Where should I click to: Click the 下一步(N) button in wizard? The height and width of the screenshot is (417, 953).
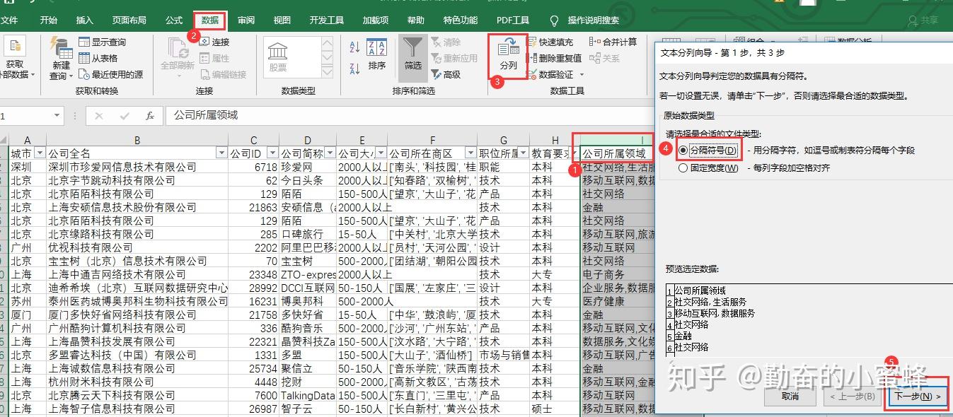point(918,397)
